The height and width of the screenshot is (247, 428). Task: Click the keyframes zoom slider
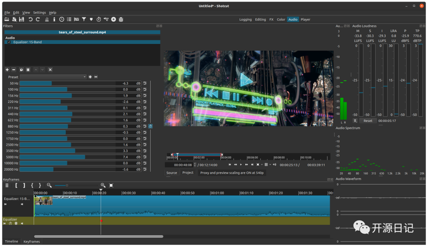coord(76,186)
